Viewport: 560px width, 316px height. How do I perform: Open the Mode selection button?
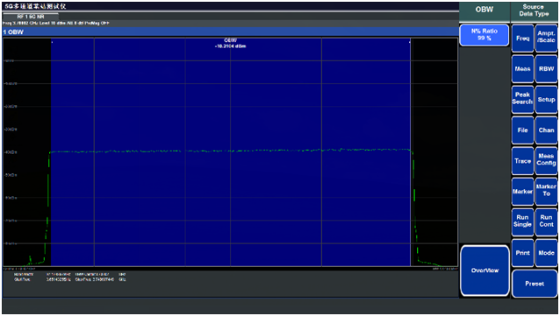point(547,253)
